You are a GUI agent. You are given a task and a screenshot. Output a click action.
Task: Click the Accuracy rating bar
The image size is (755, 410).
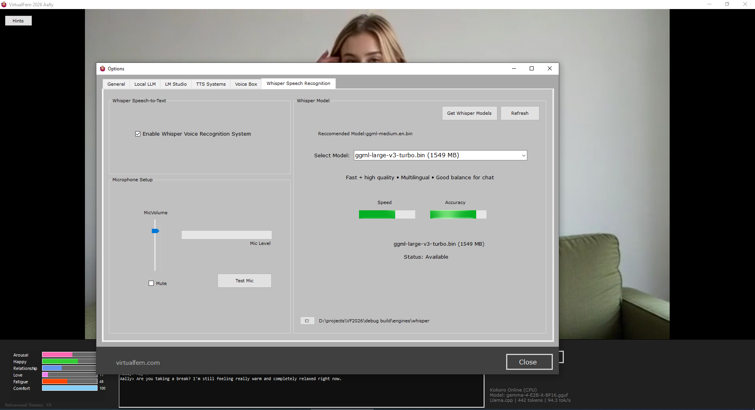pos(458,214)
